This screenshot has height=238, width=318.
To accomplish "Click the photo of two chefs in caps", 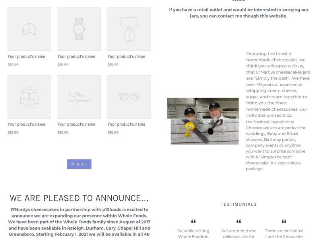I will click(x=203, y=108).
